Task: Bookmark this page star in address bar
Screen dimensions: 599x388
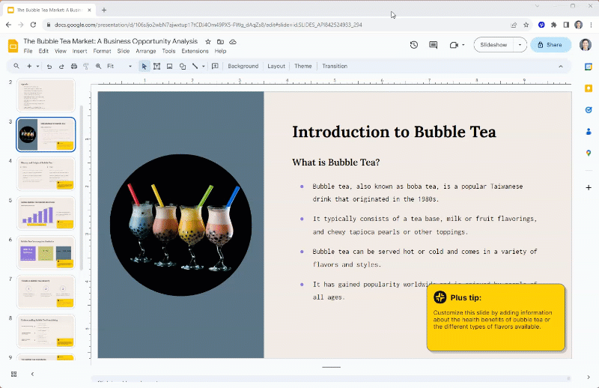Action: [x=526, y=25]
